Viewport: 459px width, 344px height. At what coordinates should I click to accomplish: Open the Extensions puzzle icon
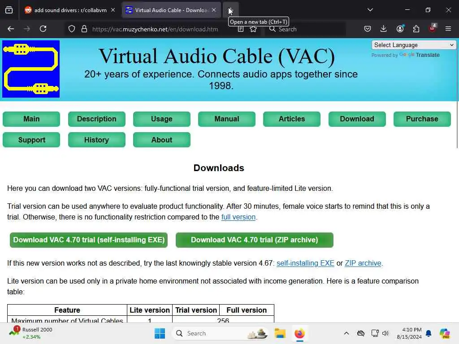click(x=416, y=29)
